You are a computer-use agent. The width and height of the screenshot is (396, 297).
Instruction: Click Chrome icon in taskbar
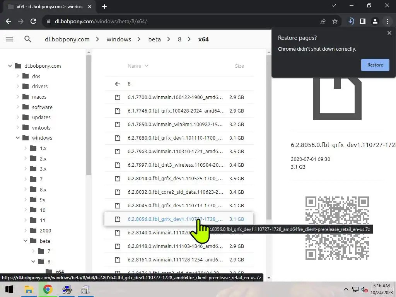[x=48, y=289]
